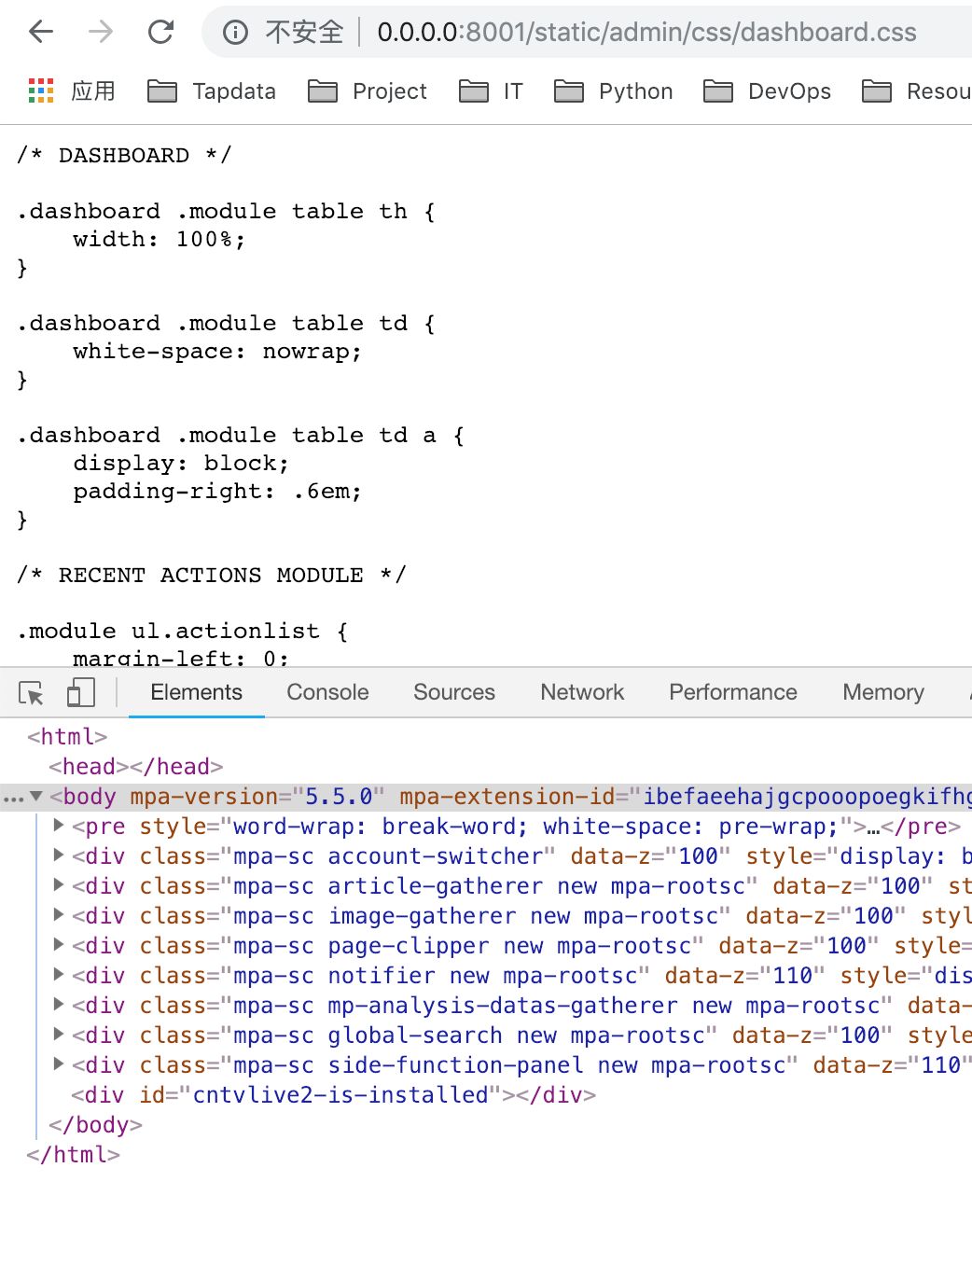Open the options dots beside body element
The width and height of the screenshot is (972, 1265).
[x=13, y=799]
